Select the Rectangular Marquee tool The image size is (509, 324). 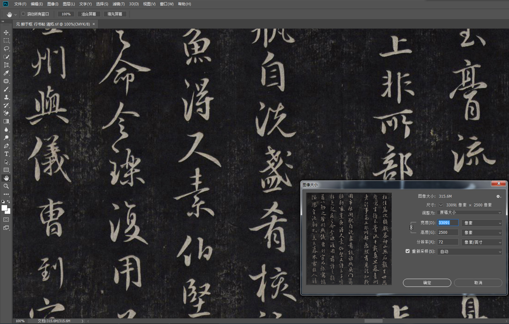tap(6, 40)
